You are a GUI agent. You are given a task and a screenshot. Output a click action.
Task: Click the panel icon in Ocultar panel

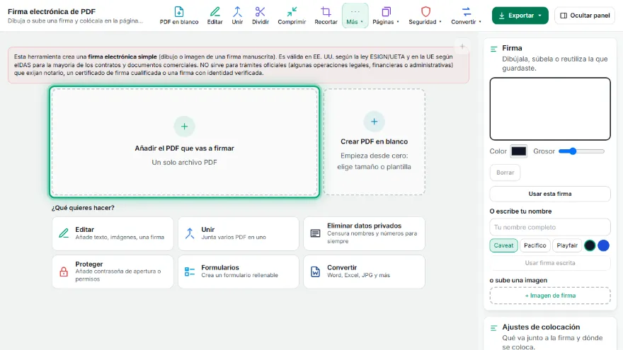click(x=564, y=16)
